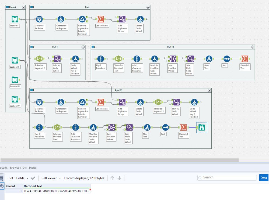Click Decoded Text summarize tool in Part IV
This screenshot has height=200, width=269.
[183, 127]
